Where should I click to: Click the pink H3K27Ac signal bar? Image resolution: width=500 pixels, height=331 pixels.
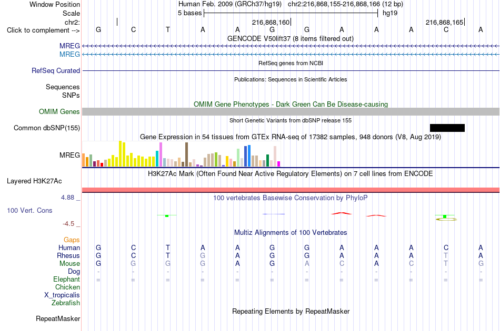point(291,190)
